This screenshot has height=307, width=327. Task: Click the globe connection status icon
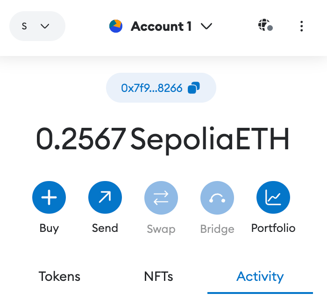(265, 25)
